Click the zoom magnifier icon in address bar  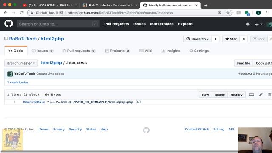pos(220,13)
